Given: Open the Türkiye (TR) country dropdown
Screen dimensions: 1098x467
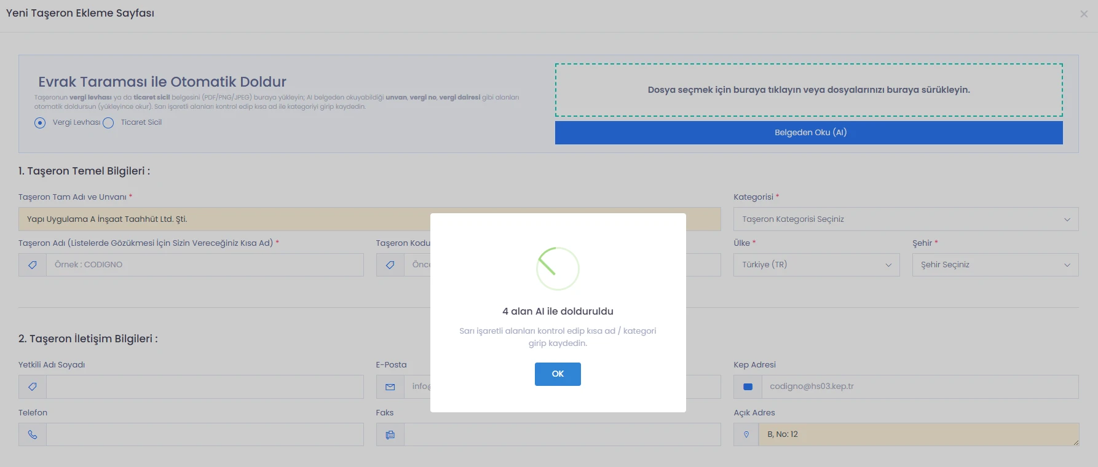Looking at the screenshot, I should click(x=816, y=265).
